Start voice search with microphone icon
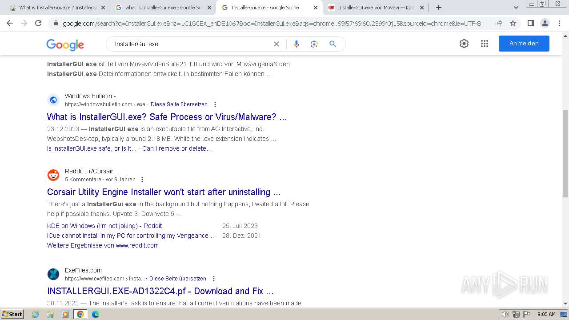 tap(297, 44)
